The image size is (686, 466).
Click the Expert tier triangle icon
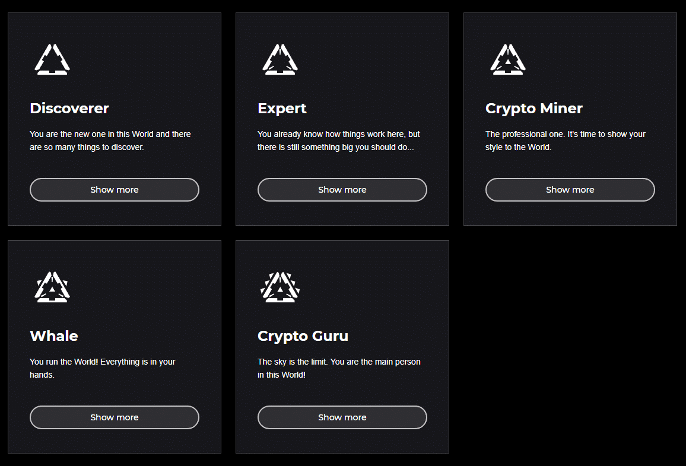click(x=280, y=59)
